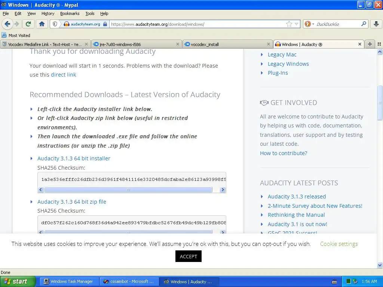Open the Edit menu
The height and width of the screenshot is (287, 383).
18,13
